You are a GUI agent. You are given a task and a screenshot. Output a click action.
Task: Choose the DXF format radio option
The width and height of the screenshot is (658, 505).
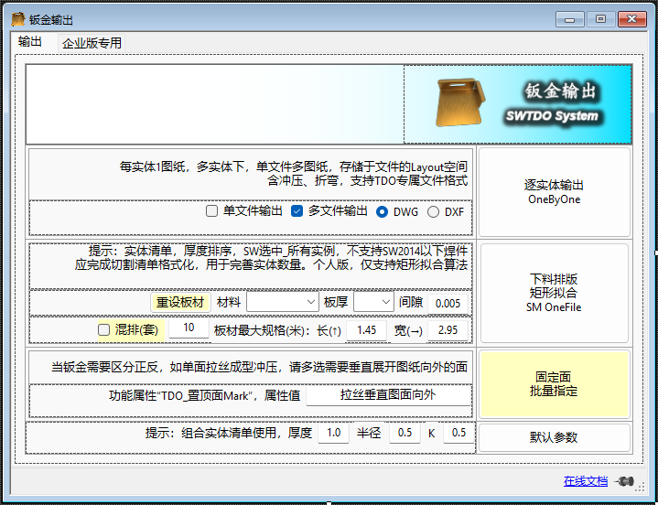433,211
